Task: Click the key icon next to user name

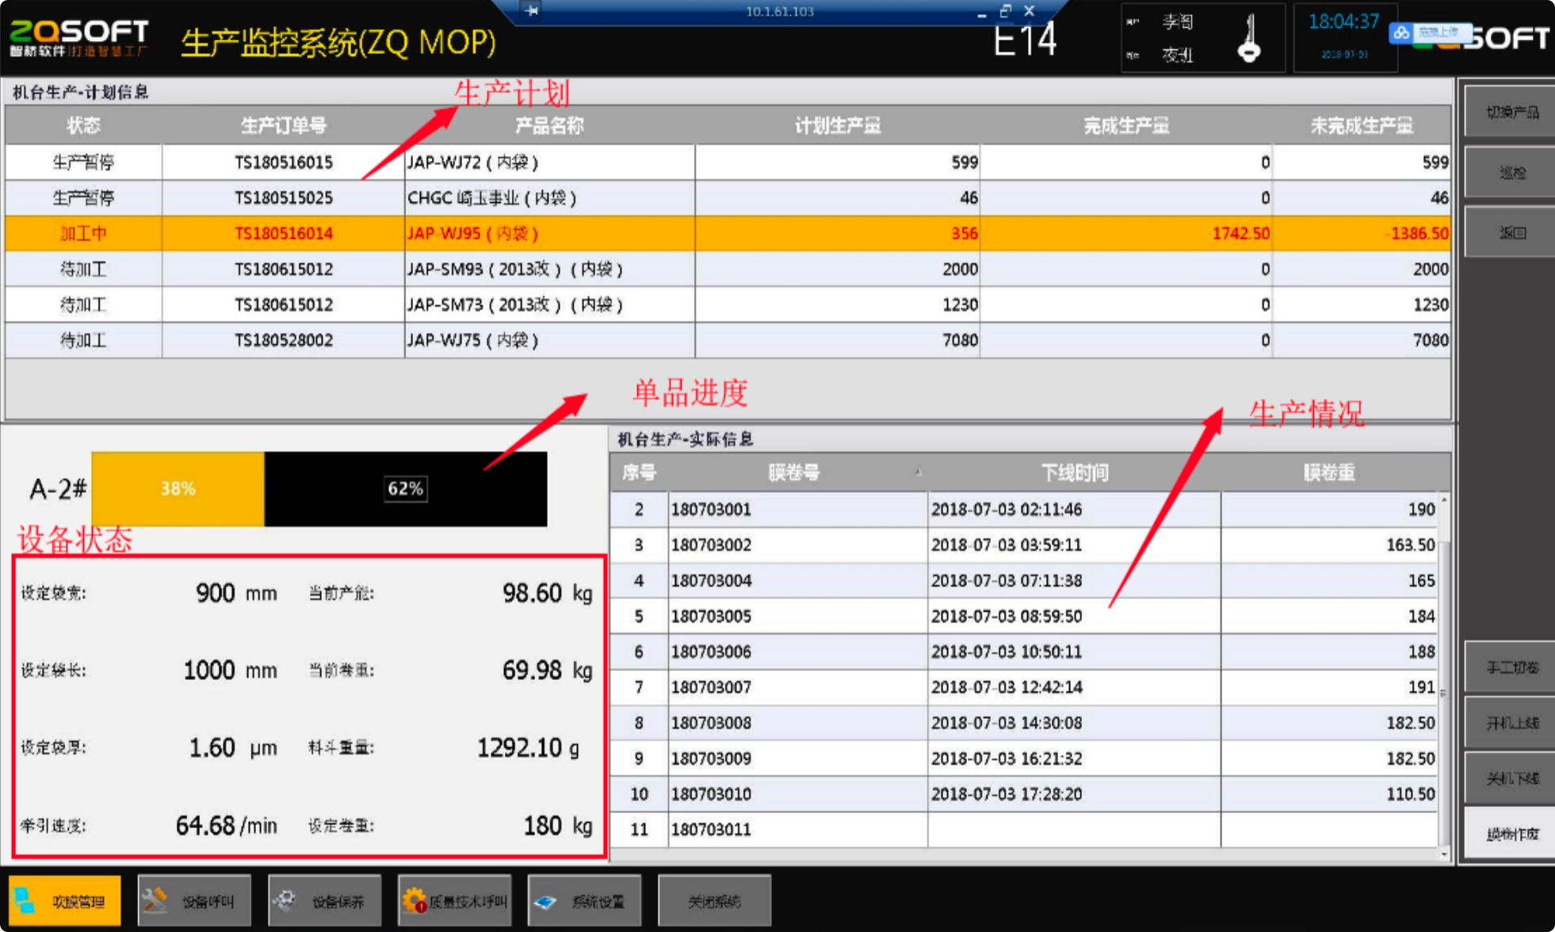Action: pyautogui.click(x=1249, y=40)
